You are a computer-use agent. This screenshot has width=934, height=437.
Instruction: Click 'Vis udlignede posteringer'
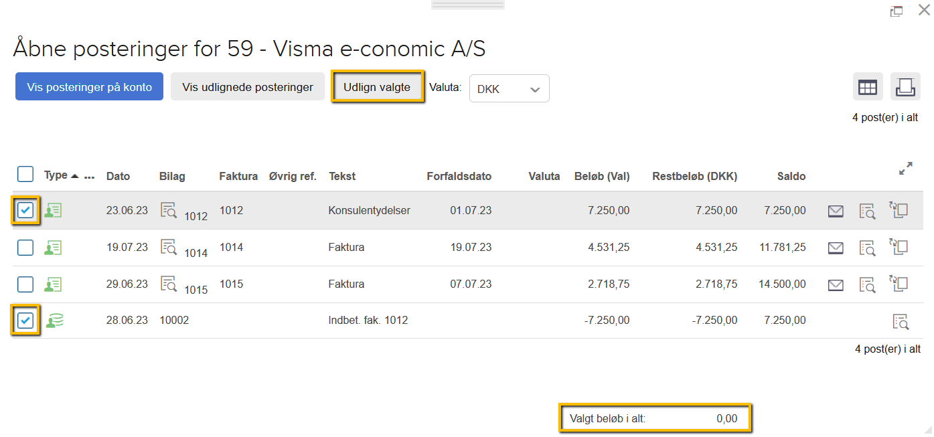point(247,86)
